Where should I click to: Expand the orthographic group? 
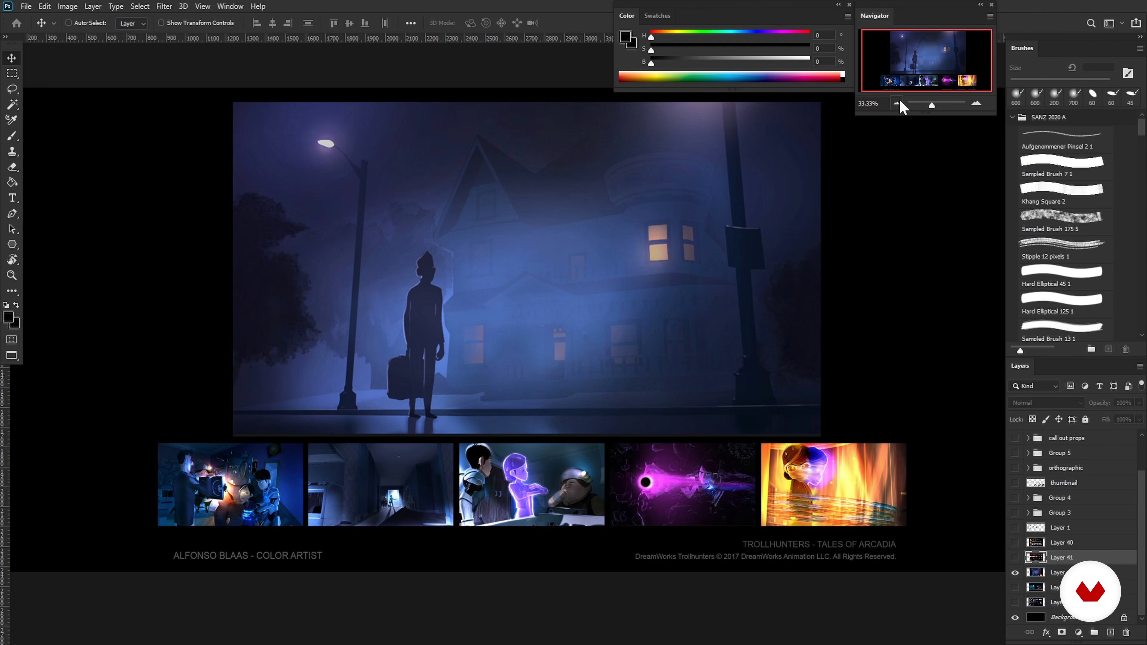[x=1028, y=468]
